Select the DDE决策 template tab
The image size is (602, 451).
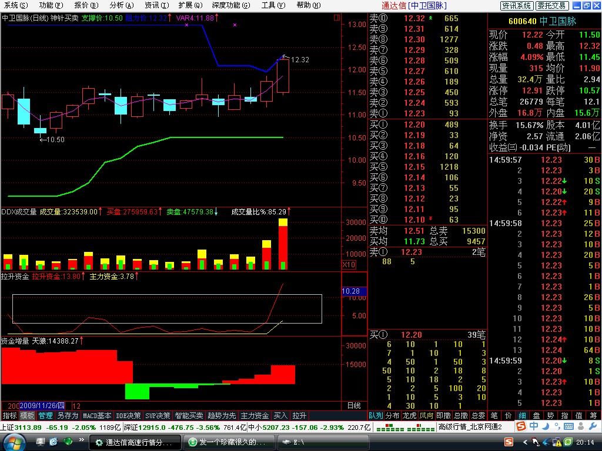(x=128, y=416)
